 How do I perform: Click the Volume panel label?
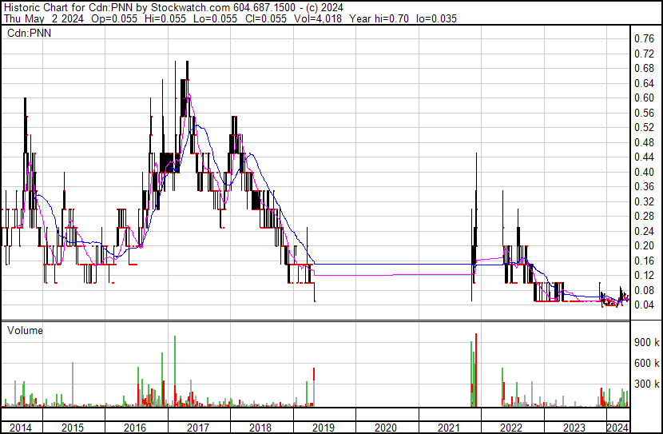click(x=25, y=330)
